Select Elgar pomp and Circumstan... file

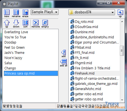click(94, 42)
